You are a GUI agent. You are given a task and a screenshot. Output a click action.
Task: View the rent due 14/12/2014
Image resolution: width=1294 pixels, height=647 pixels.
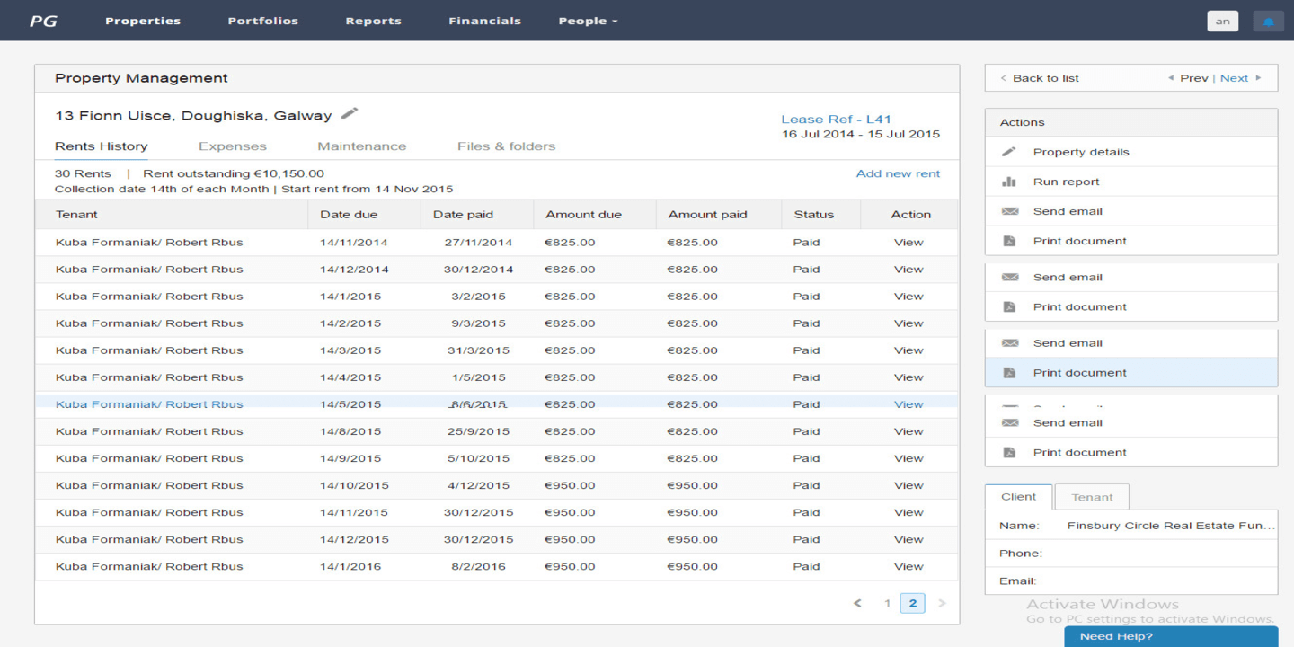[908, 269]
